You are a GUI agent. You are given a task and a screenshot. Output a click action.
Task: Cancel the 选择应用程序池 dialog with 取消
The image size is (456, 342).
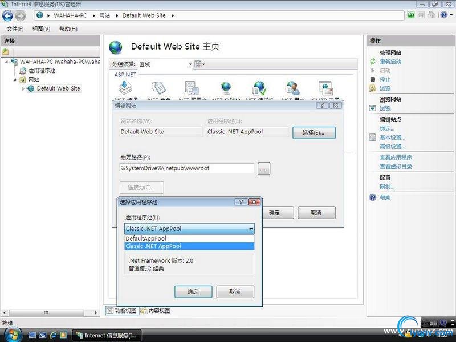click(235, 291)
